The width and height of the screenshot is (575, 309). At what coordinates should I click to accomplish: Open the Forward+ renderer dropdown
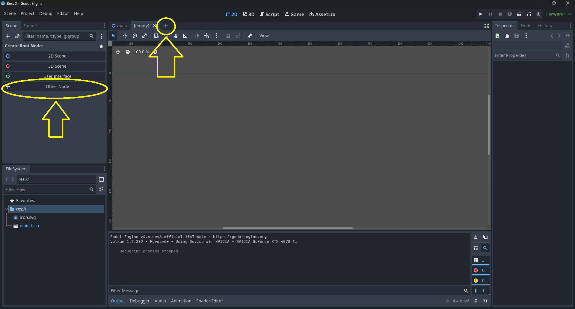coord(559,14)
